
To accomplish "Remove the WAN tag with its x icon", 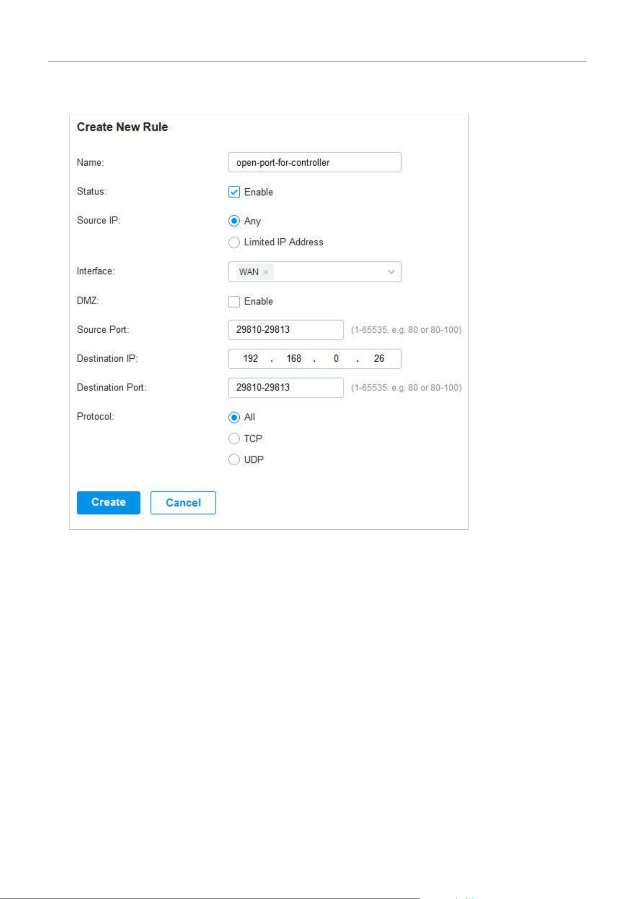I will coord(266,272).
